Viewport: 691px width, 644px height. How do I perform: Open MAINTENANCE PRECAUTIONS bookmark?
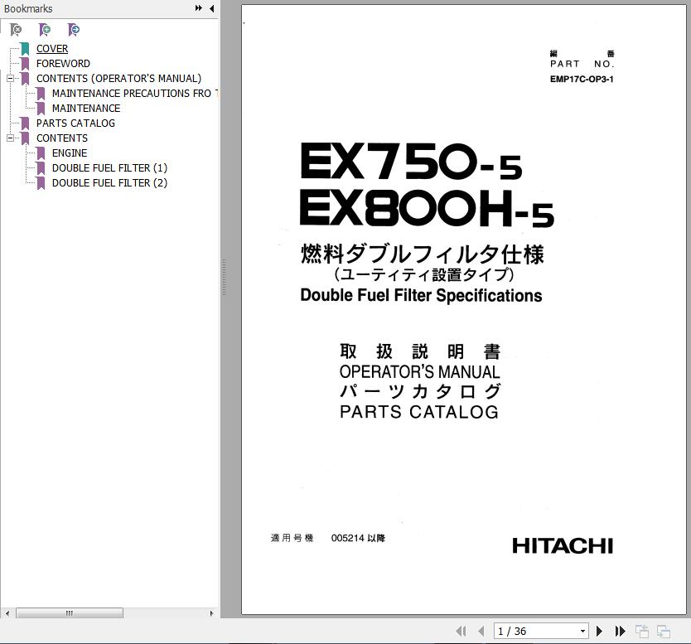[x=135, y=94]
